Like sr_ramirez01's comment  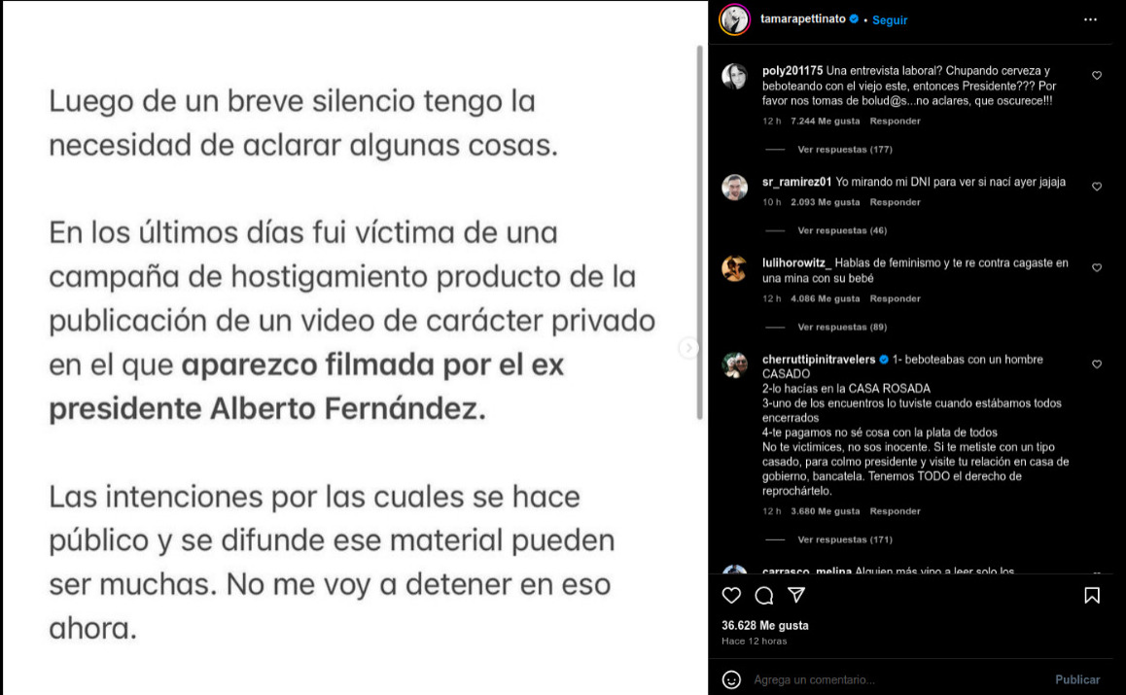pyautogui.click(x=1097, y=187)
